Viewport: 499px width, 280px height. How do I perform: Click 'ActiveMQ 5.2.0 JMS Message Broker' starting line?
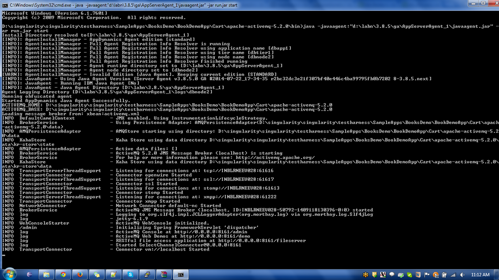(x=142, y=153)
